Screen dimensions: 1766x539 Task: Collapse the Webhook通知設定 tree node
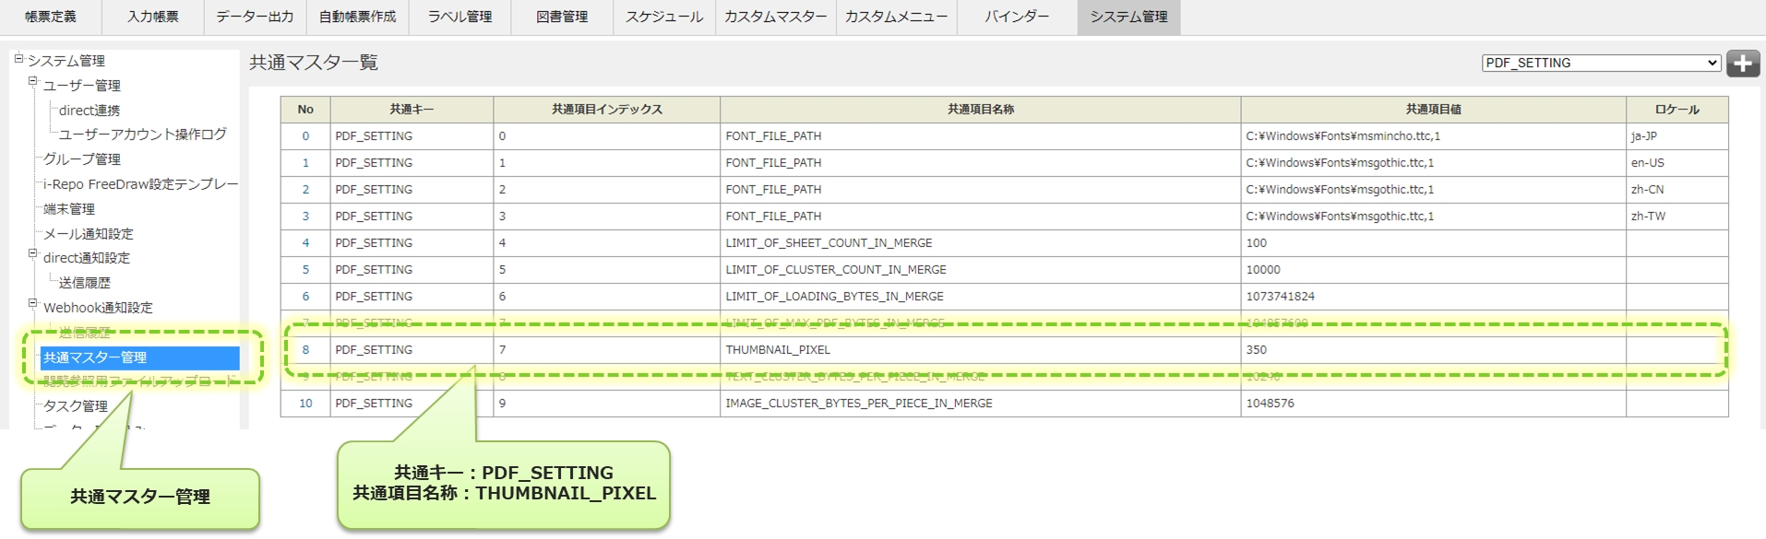coord(33,304)
